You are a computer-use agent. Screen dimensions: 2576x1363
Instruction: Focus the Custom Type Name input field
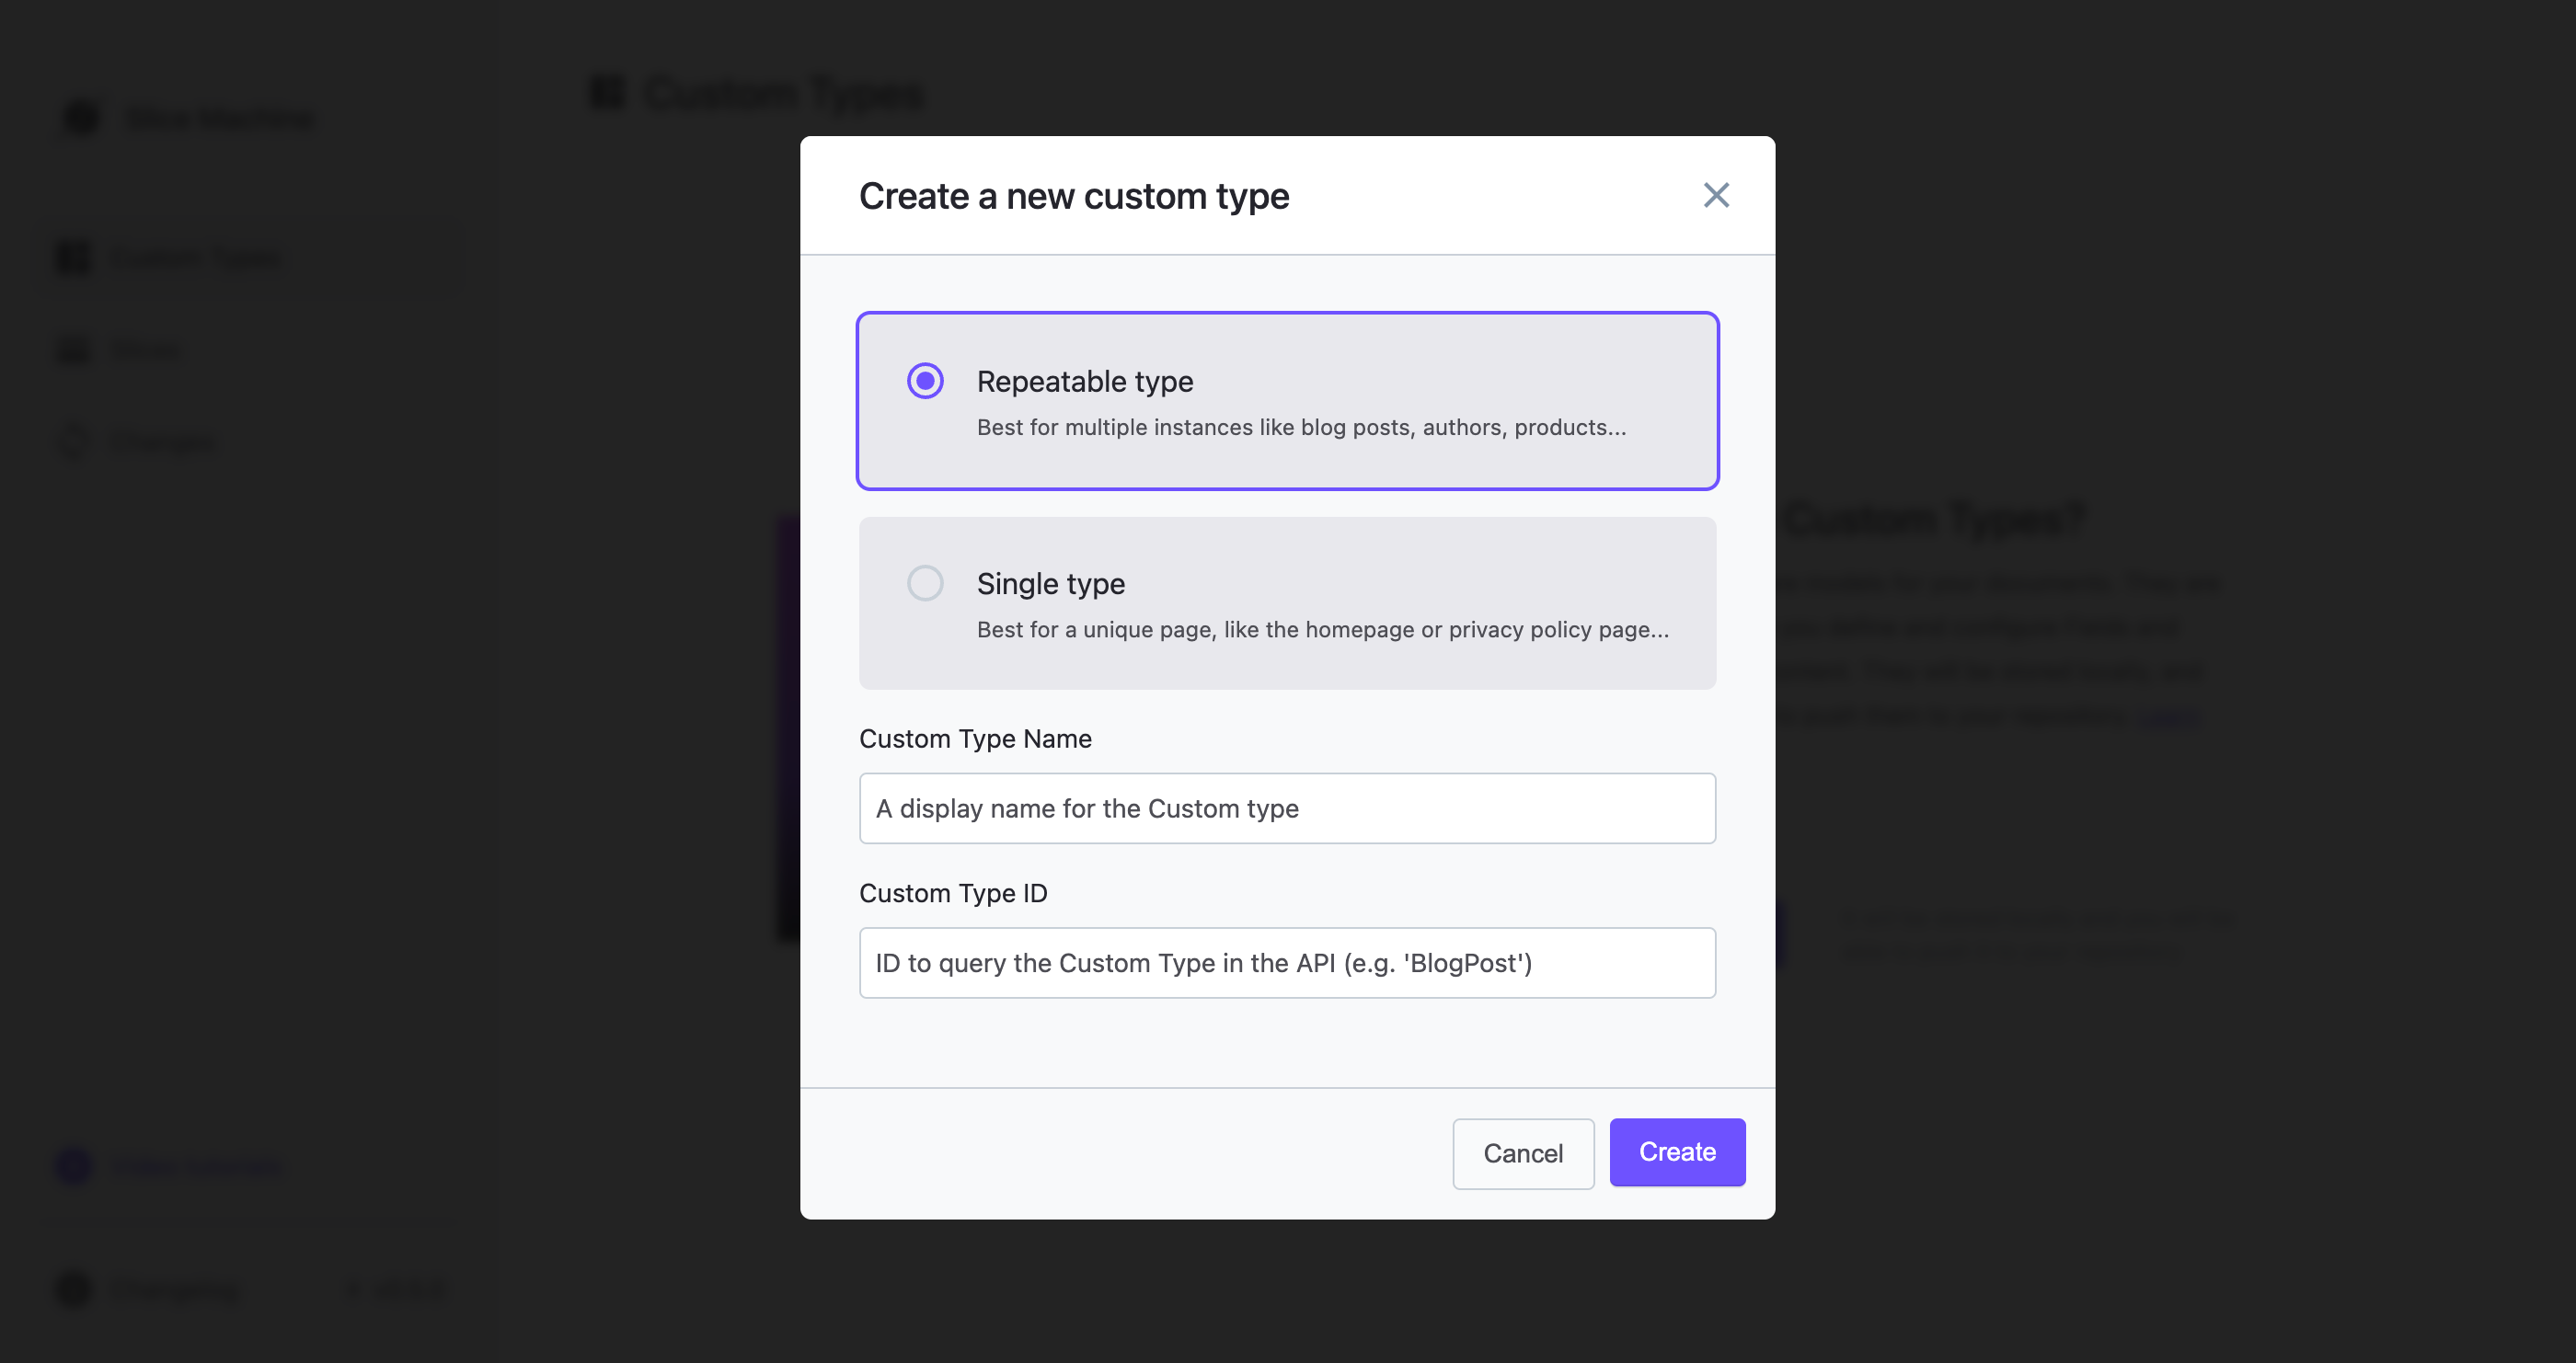click(x=1286, y=808)
